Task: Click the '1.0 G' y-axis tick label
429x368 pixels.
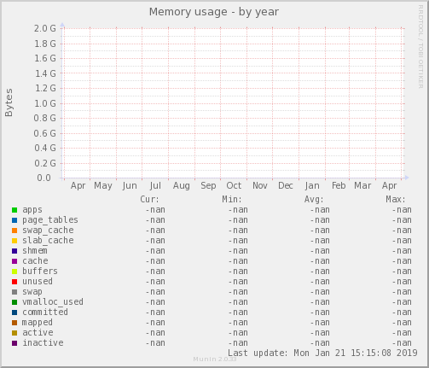Action: (45, 103)
